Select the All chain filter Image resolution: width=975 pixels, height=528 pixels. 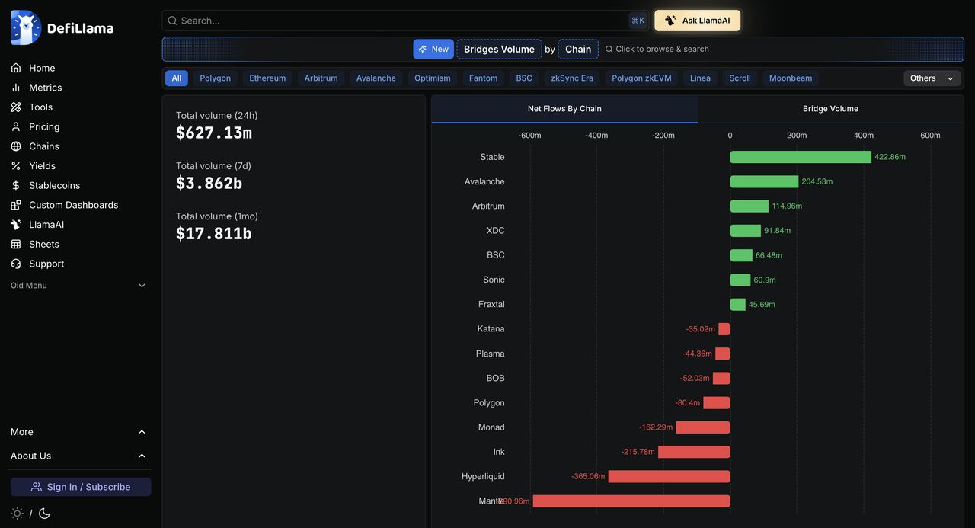177,78
